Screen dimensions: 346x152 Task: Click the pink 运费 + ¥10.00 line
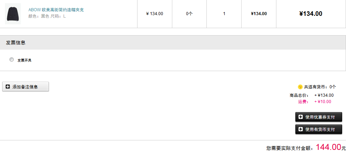315,102
